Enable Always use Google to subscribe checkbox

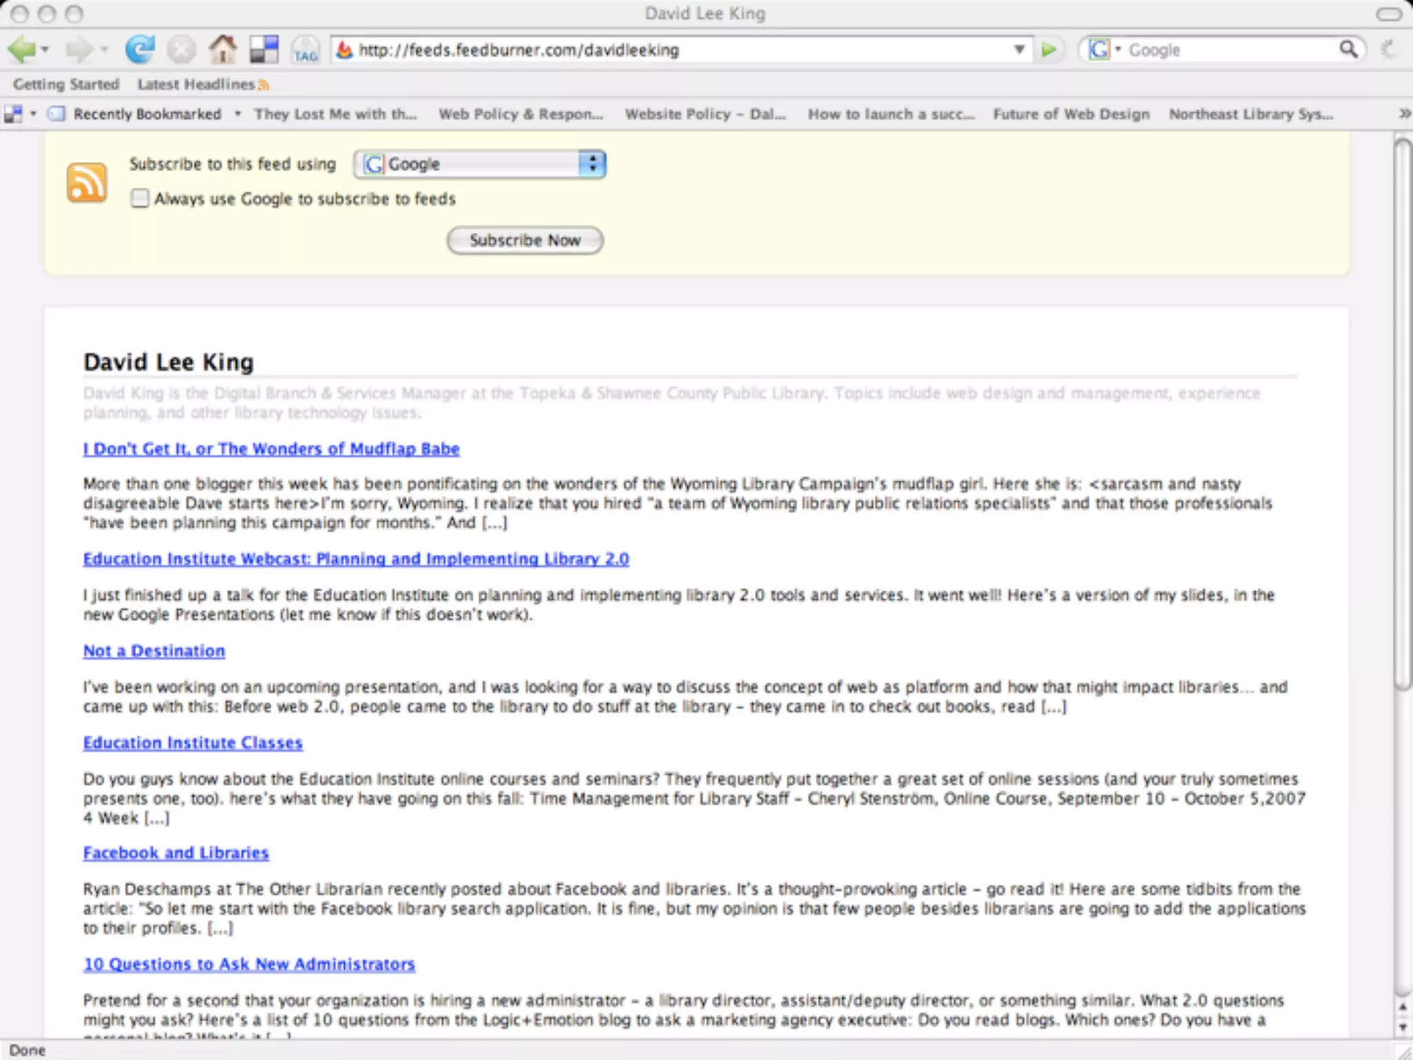(140, 199)
